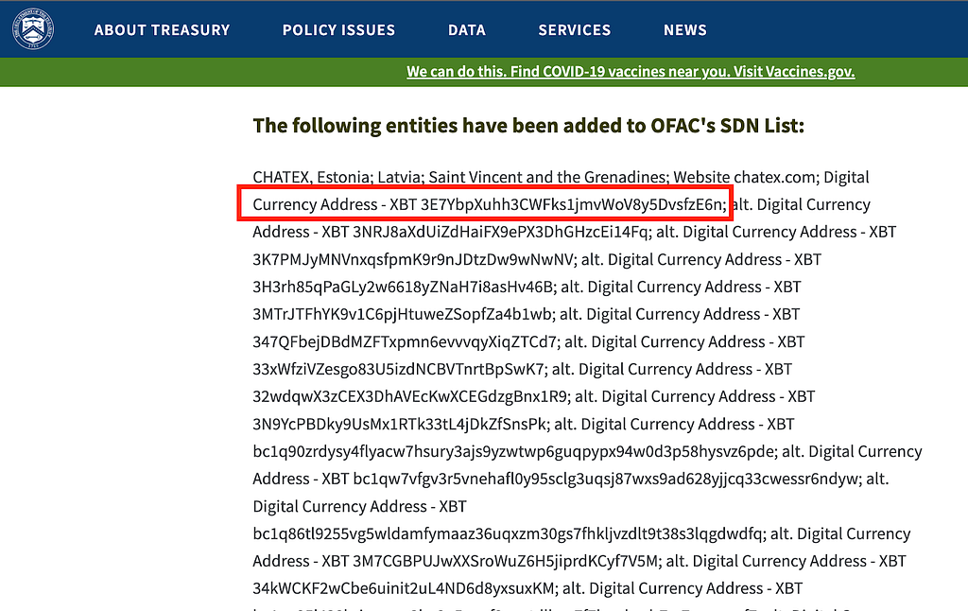The width and height of the screenshot is (968, 611).
Task: Open the Data menu
Action: 467,30
